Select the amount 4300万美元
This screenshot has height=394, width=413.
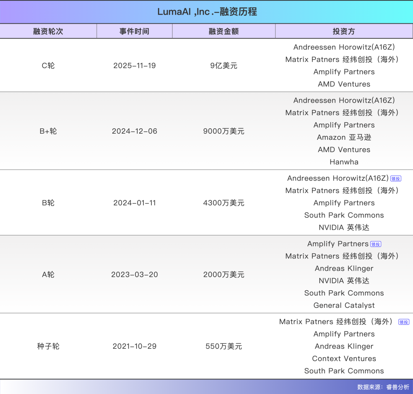(224, 203)
